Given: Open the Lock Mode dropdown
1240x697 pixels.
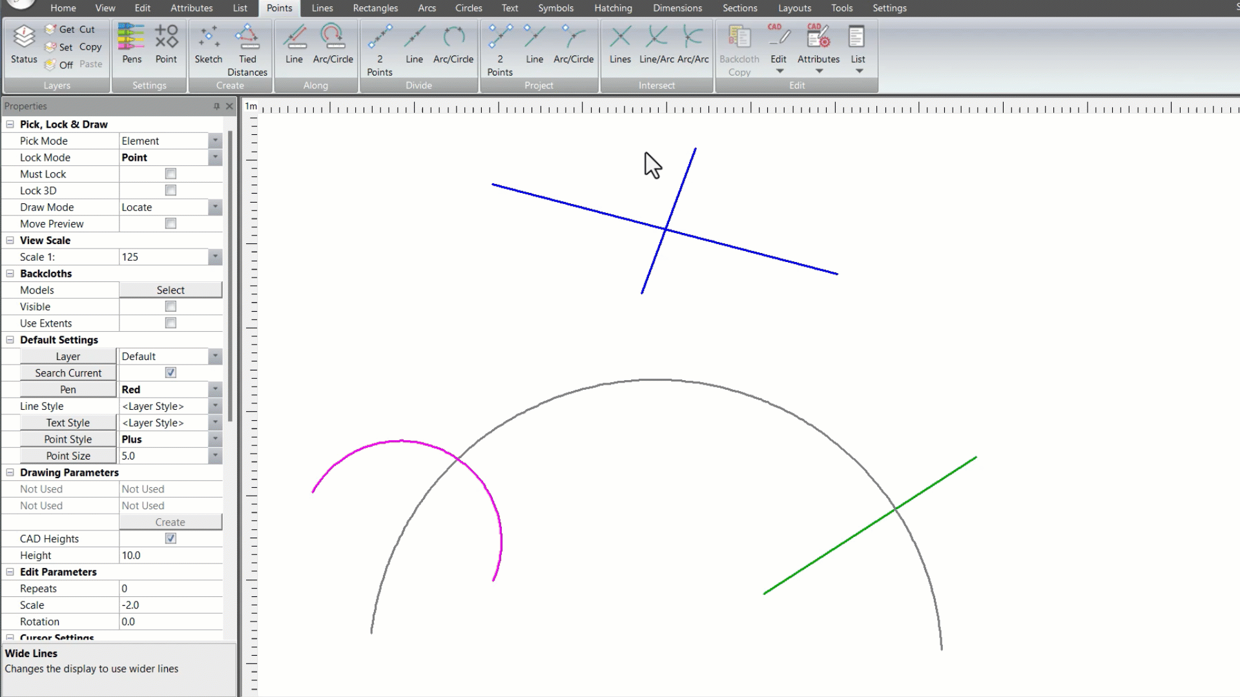Looking at the screenshot, I should pyautogui.click(x=215, y=157).
